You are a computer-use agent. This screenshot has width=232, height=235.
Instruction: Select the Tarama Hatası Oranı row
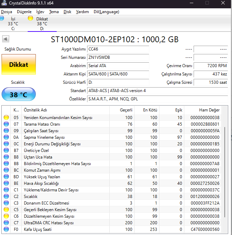tap(112, 124)
